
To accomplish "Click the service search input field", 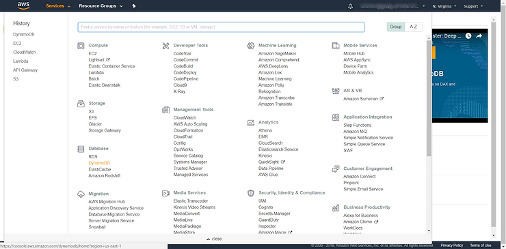I will click(x=221, y=27).
